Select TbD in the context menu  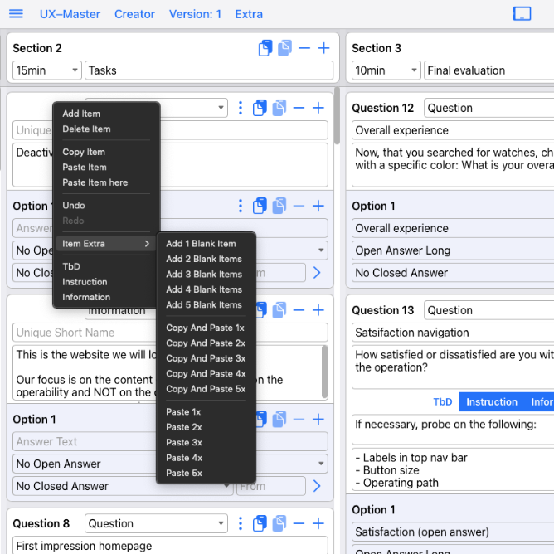pyautogui.click(x=71, y=266)
